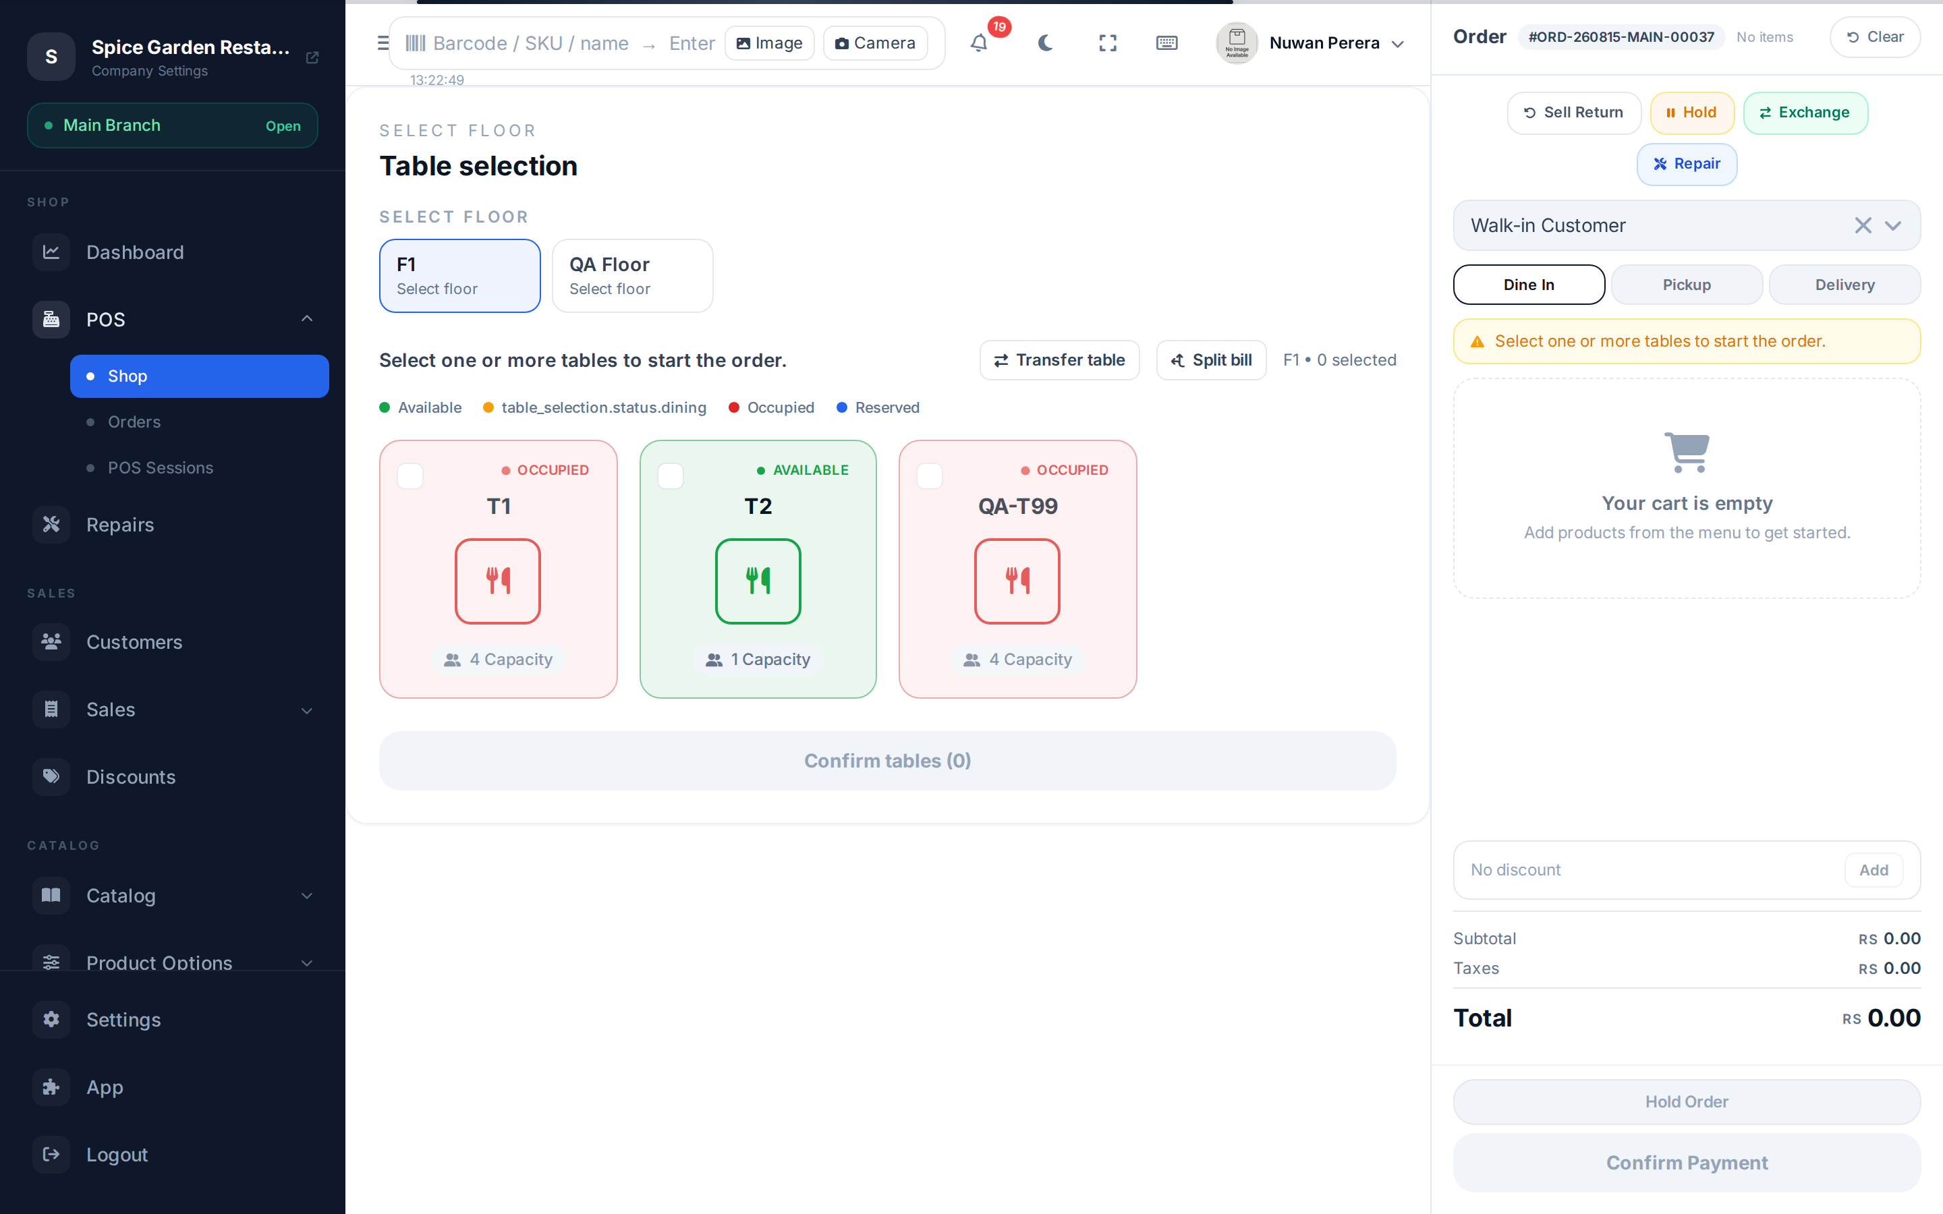Image resolution: width=1943 pixels, height=1214 pixels.
Task: Select the Dine In order type
Action: 1529,284
